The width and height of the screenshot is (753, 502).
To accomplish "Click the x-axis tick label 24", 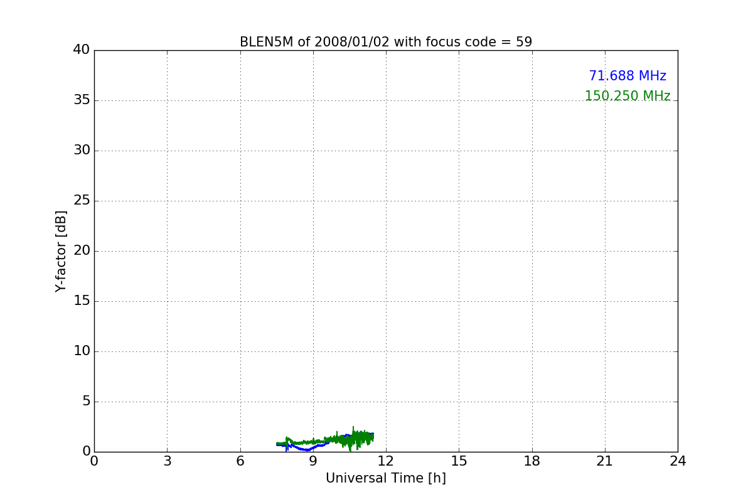I will coord(678,461).
